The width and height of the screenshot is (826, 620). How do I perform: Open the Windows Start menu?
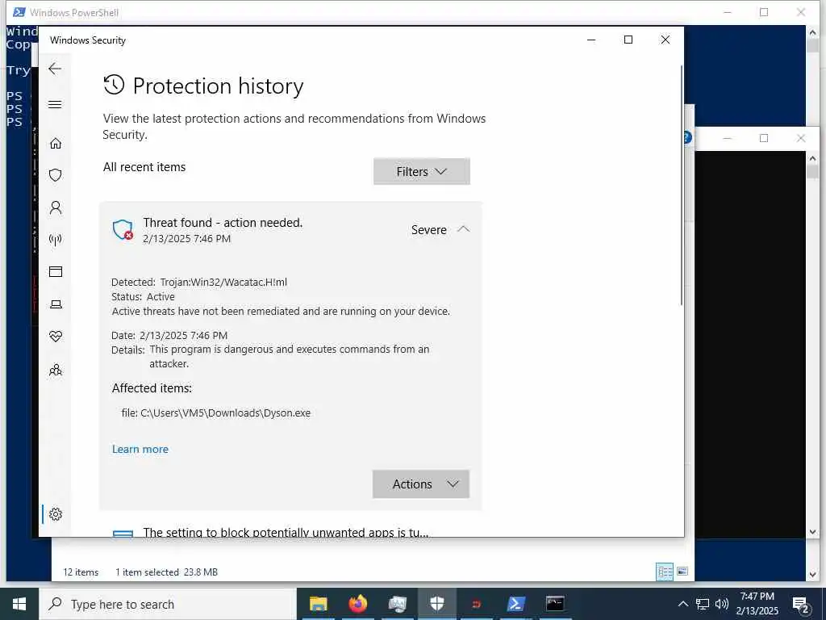pos(19,604)
